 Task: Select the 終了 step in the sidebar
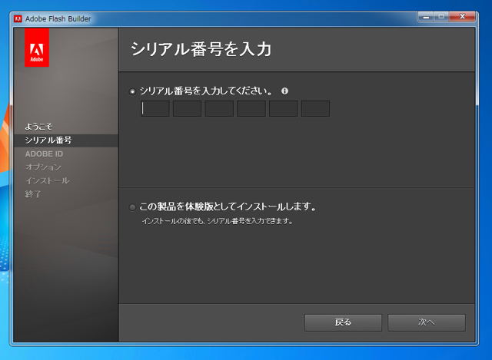click(x=33, y=194)
